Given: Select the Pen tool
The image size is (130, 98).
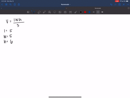Looking at the screenshot, I should (x=34, y=12).
